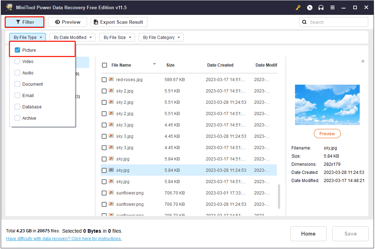Click the sky preview thumbnail image
This screenshot has width=375, height=249.
click(327, 105)
